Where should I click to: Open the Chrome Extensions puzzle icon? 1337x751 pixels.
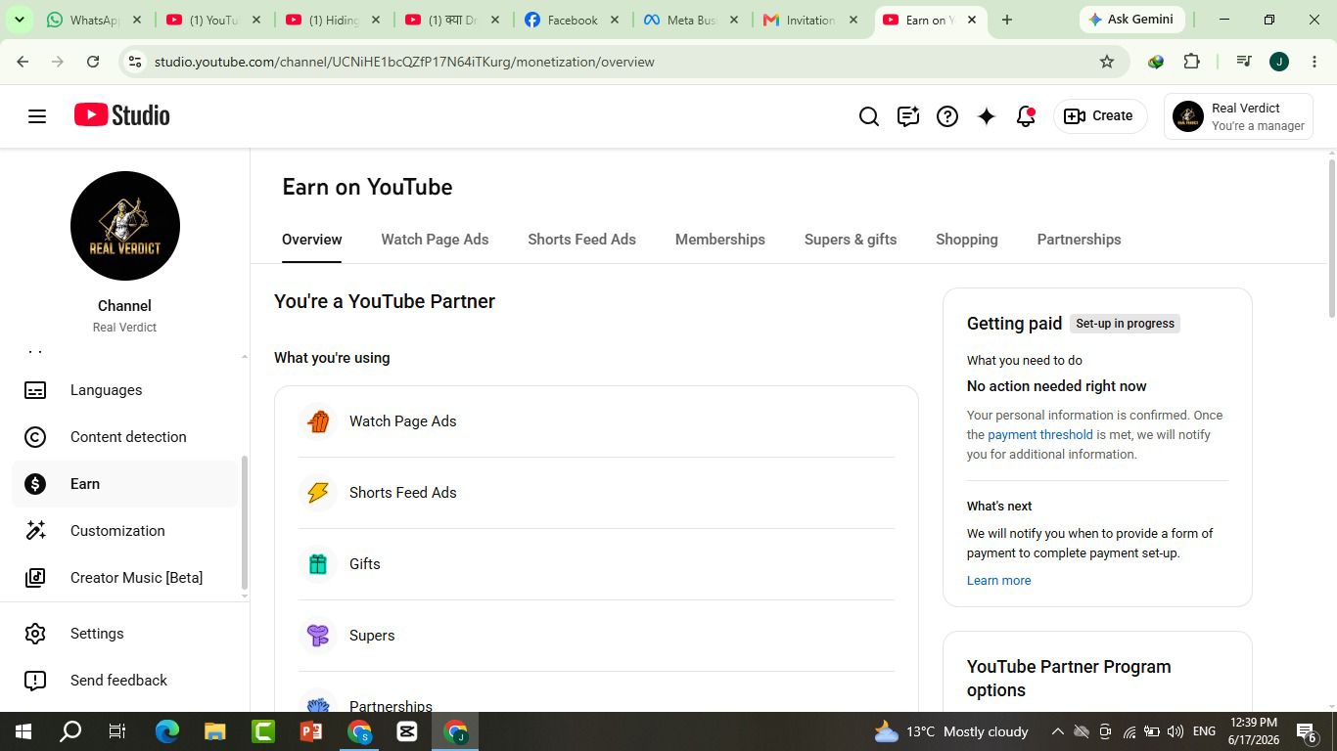tap(1191, 62)
